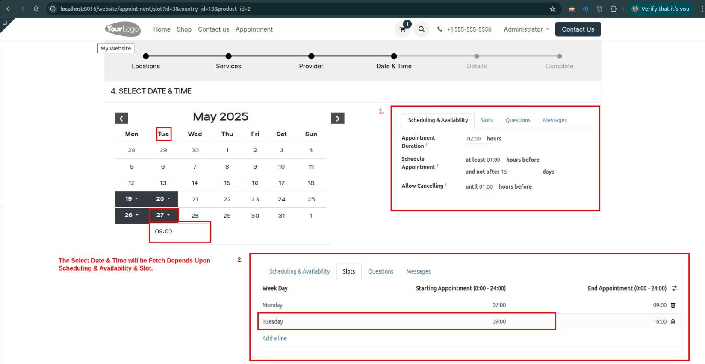Delete the Monday slot row
Viewport: 705px width, 364px height.
(673, 305)
